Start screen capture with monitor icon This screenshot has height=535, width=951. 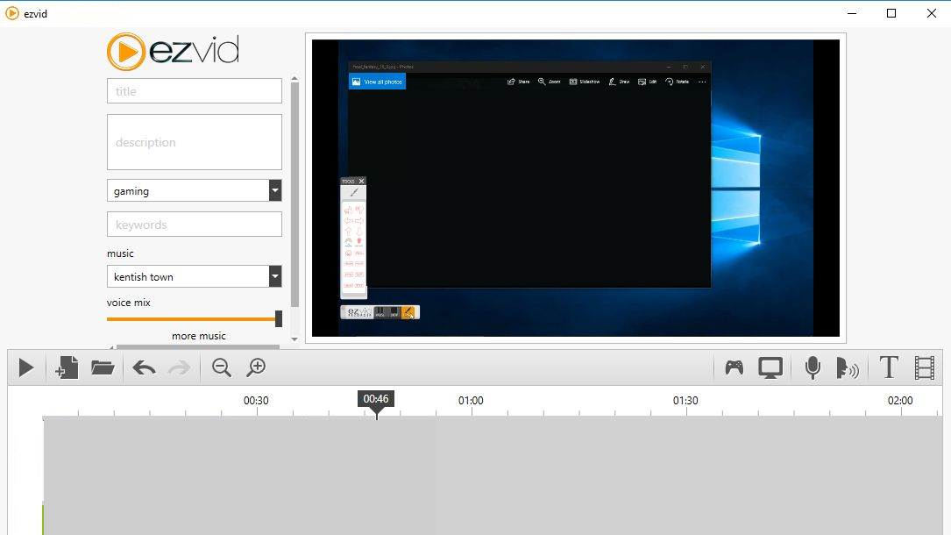coord(770,367)
